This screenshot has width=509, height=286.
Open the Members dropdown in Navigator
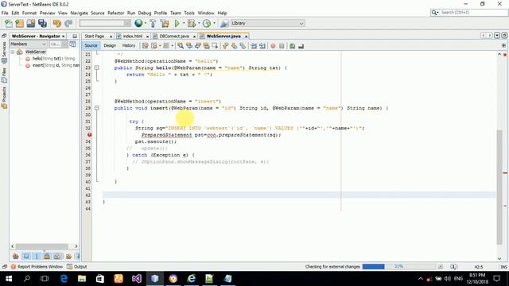(29, 44)
